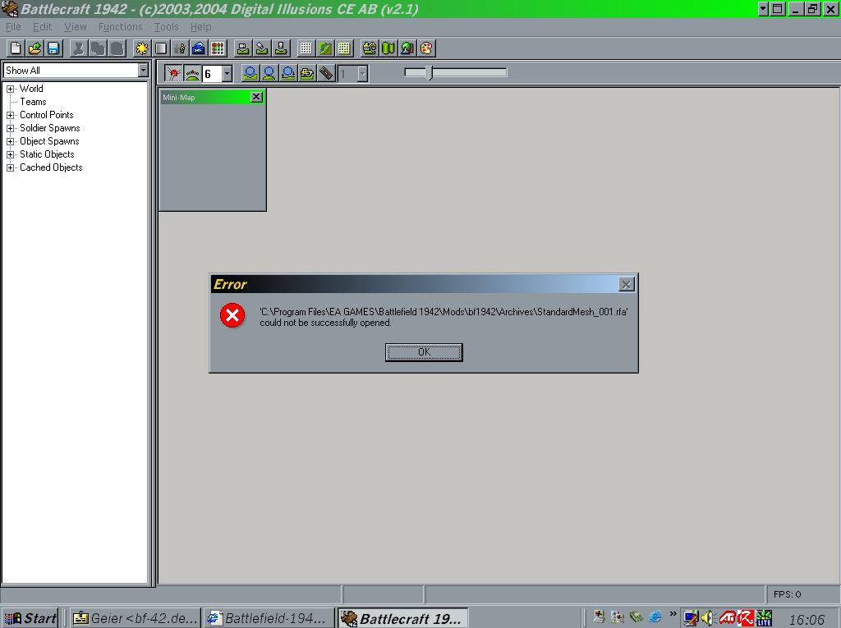Viewport: 841px width, 628px height.
Task: Click the blue wave water icon
Action: click(x=199, y=48)
